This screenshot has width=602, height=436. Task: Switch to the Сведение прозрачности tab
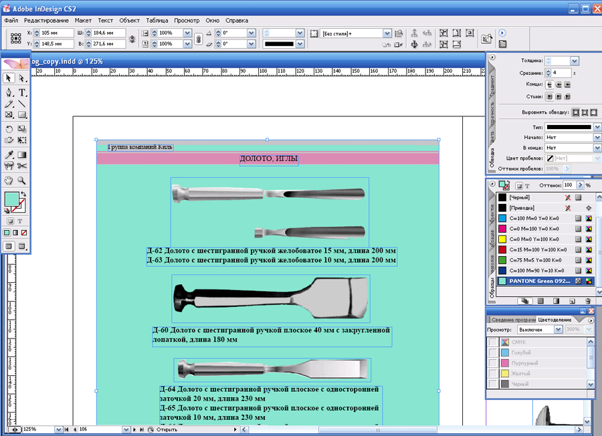(x=513, y=320)
